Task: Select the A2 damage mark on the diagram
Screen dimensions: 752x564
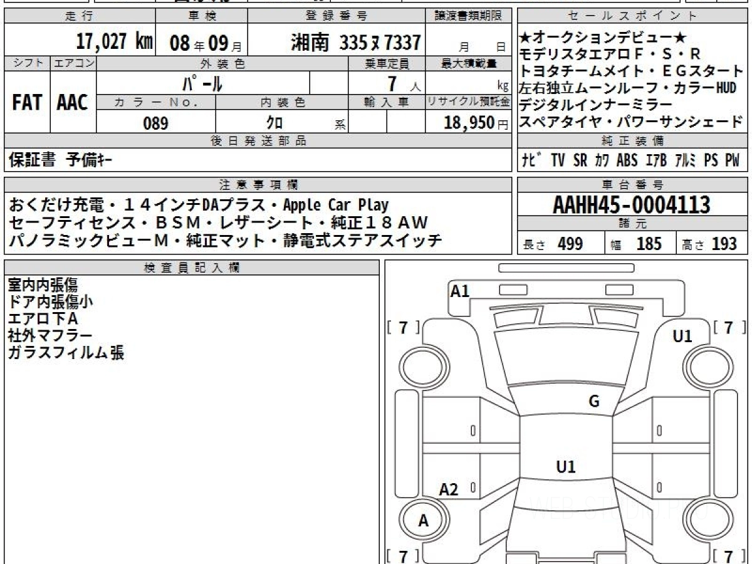Action: (x=449, y=489)
